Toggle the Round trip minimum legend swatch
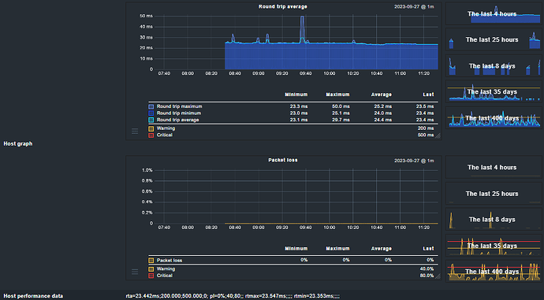Viewport: 544px width, 300px height. pos(151,113)
